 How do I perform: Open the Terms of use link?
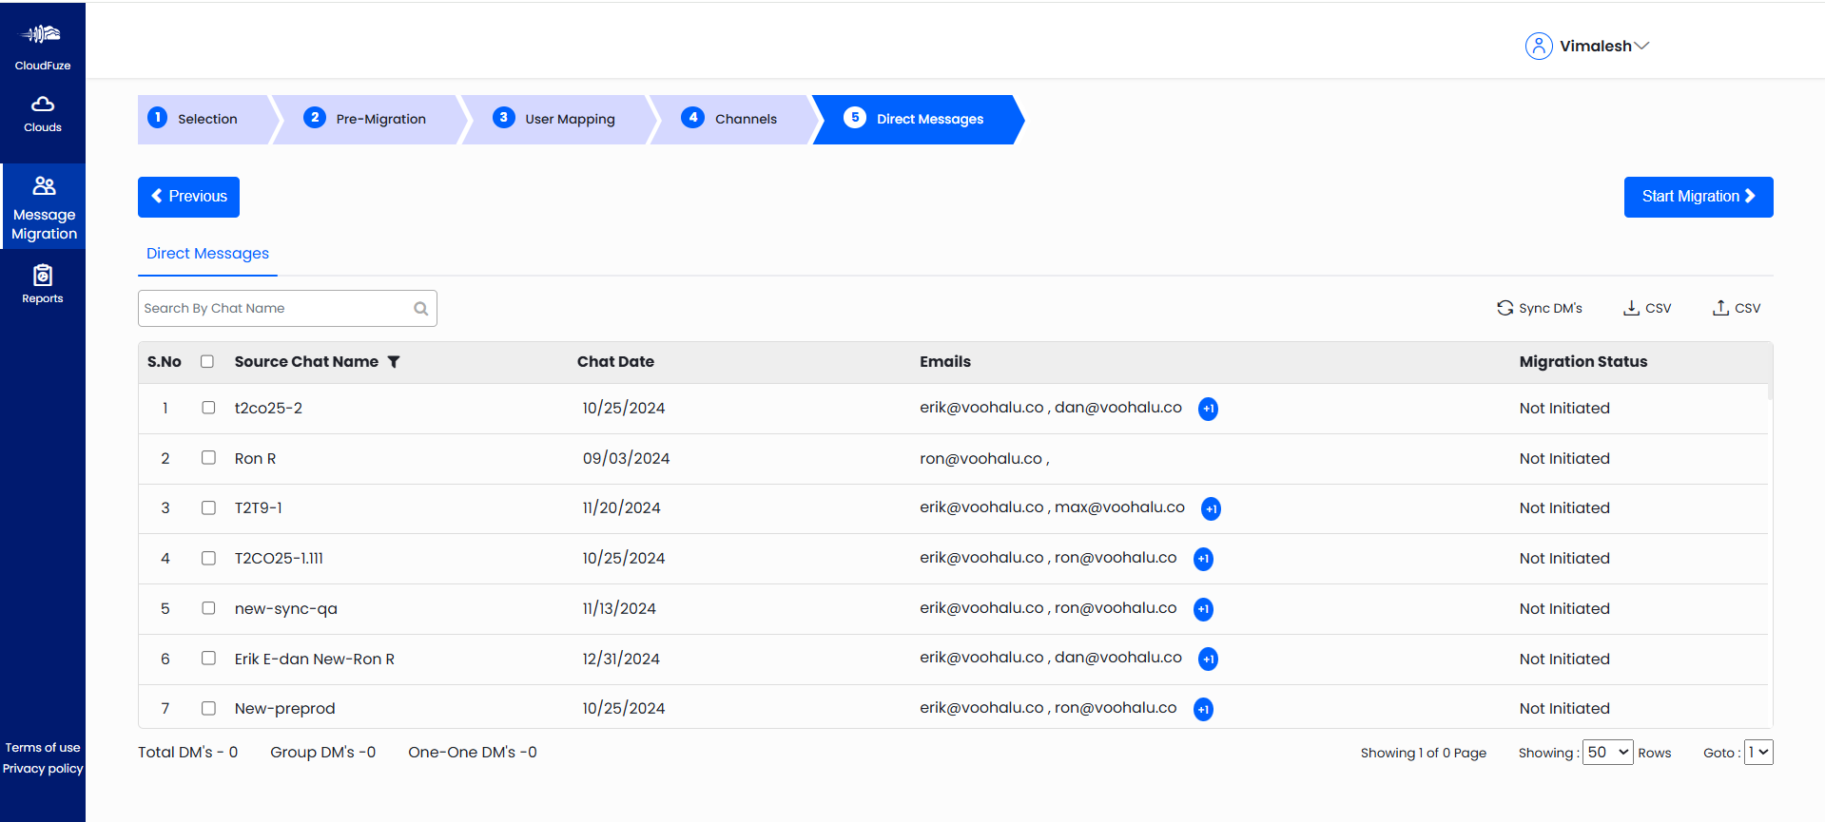tap(43, 748)
